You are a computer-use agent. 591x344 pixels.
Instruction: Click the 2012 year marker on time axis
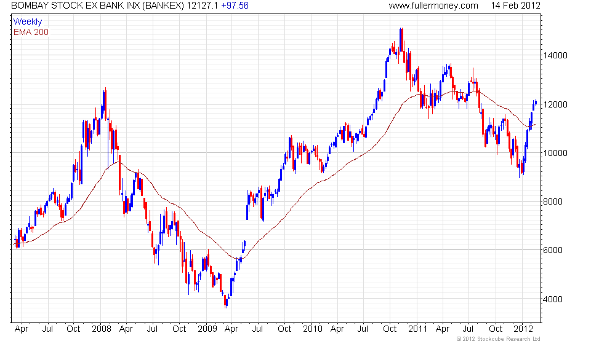pos(523,329)
